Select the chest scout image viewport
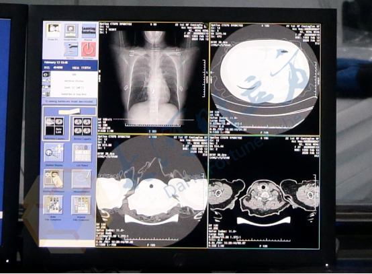This screenshot has width=372, height=274. (153, 78)
